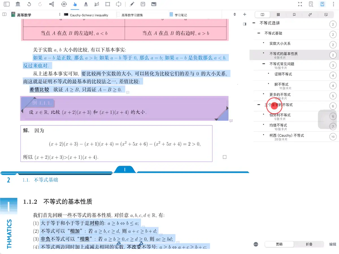Redo the last undone action
Image resolution: width=339 pixels, height=254 pixels.
click(40, 4)
